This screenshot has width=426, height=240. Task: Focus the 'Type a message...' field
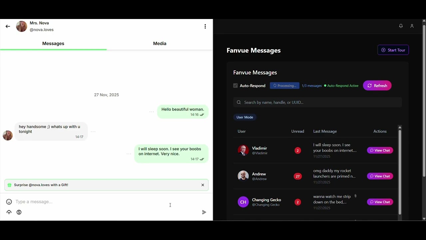pyautogui.click(x=106, y=202)
